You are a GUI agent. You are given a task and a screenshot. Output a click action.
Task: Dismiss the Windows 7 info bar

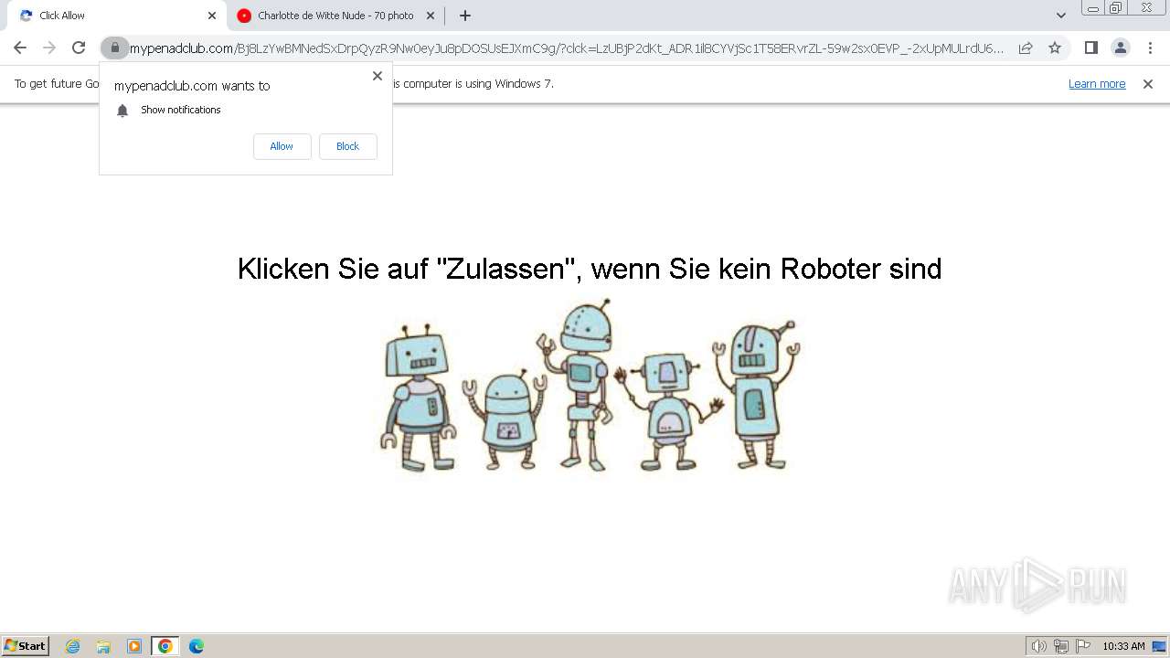1148,84
